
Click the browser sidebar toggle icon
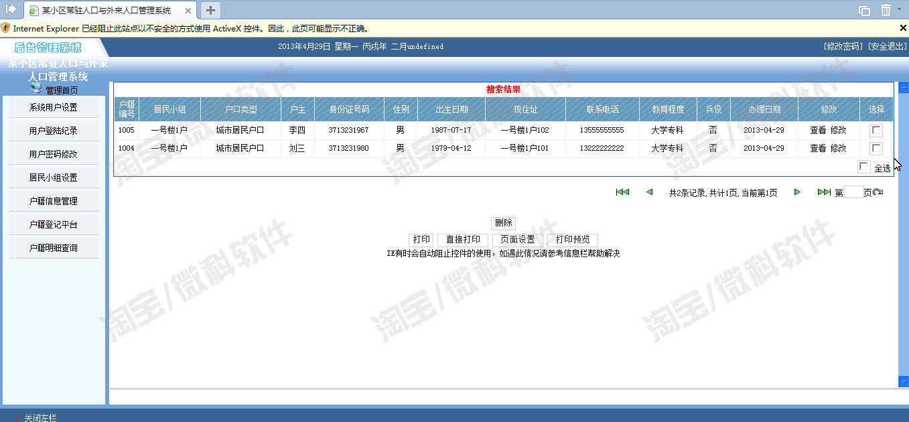coord(11,9)
